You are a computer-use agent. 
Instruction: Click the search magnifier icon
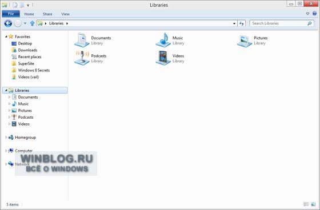coord(310,23)
